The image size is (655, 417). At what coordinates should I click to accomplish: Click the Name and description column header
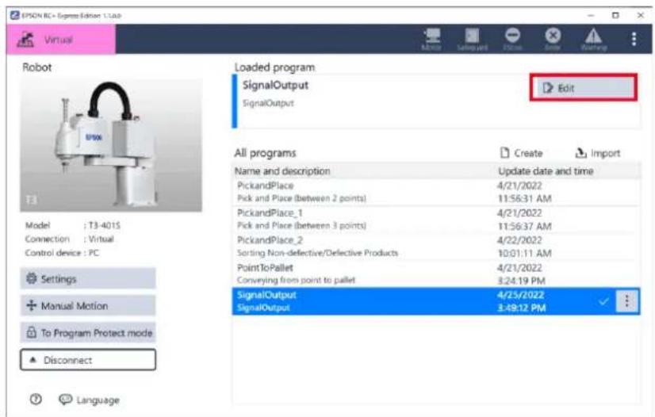pos(282,171)
